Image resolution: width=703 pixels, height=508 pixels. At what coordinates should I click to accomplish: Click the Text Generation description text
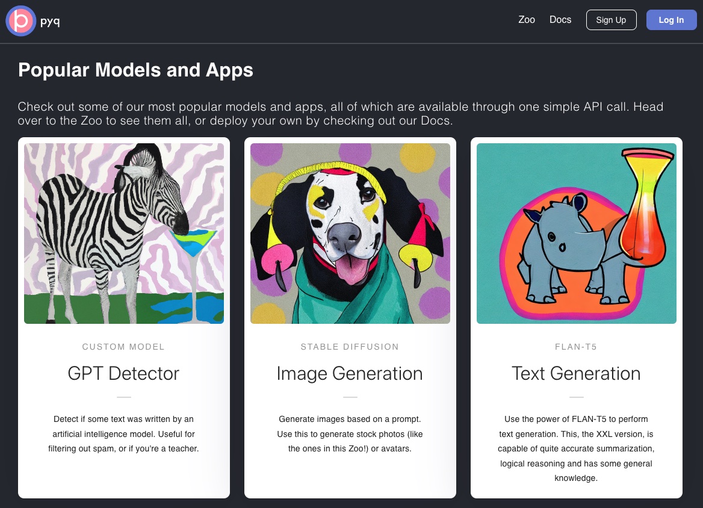(576, 448)
